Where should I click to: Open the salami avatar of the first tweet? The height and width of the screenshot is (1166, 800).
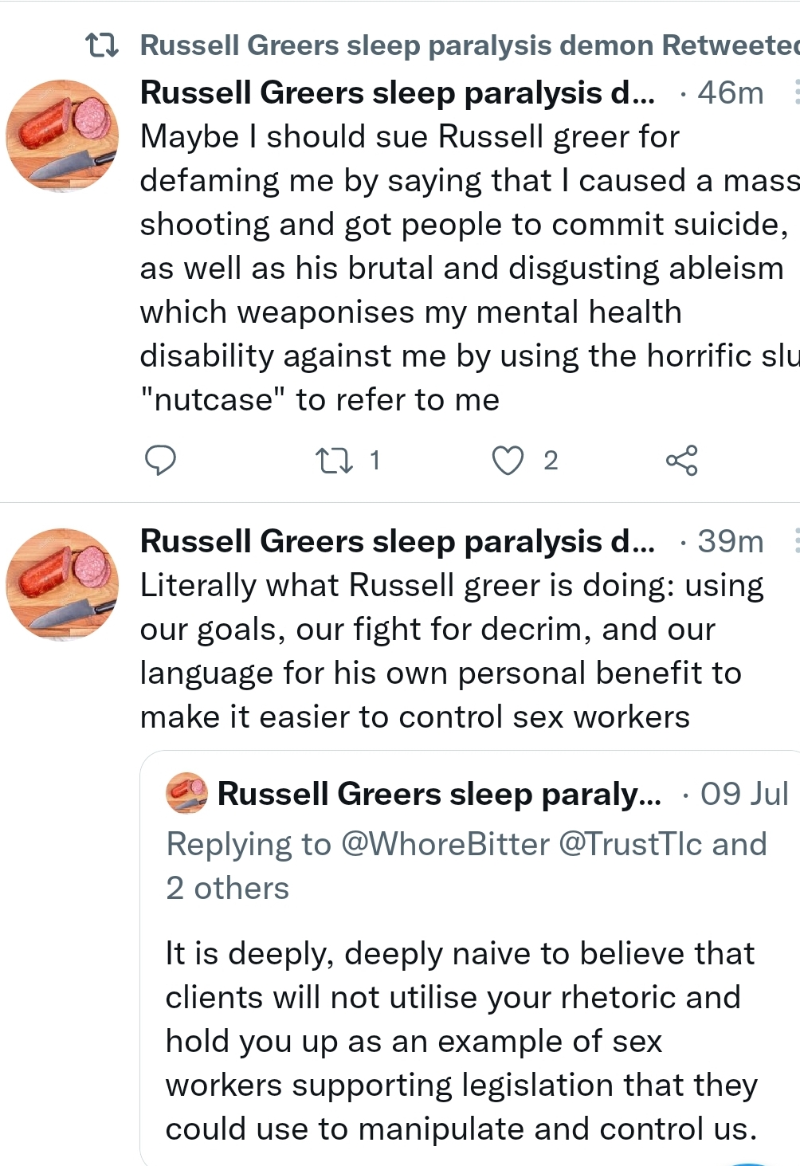pos(62,135)
